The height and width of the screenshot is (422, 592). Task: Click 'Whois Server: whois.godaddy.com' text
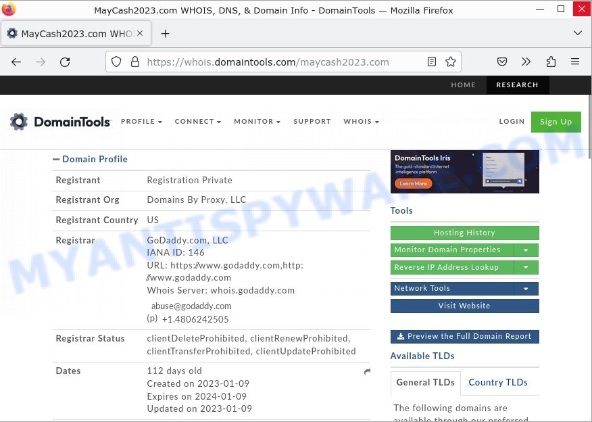tap(220, 291)
